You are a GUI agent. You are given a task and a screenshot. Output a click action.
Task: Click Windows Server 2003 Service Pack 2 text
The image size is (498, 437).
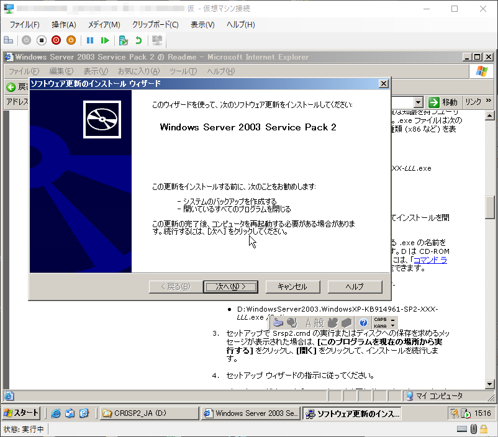pos(248,127)
